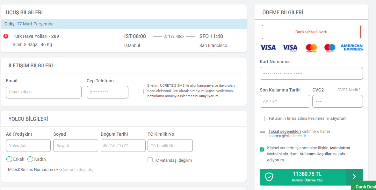Image resolution: width=376 pixels, height=190 pixels.
Task: Focus the Kart Numarası input field
Action: click(311, 73)
